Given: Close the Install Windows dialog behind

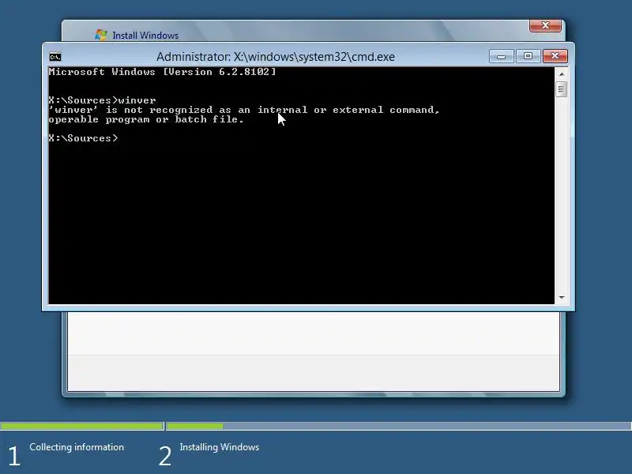Looking at the screenshot, I should [x=545, y=25].
